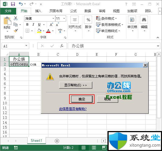This screenshot has width=162, height=151.
Task: Open 单元格样式 cell styles menu
Action: pos(108,31)
